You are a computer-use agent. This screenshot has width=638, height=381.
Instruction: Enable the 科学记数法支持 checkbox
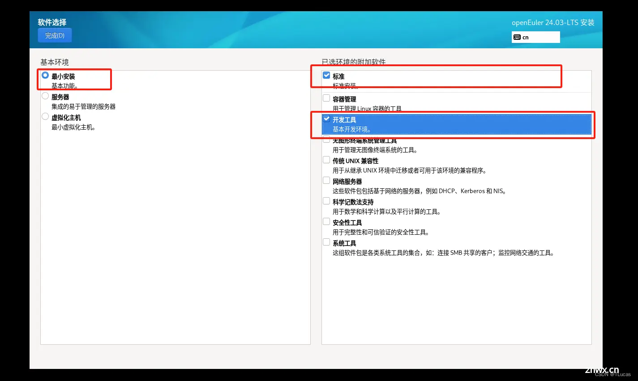326,201
